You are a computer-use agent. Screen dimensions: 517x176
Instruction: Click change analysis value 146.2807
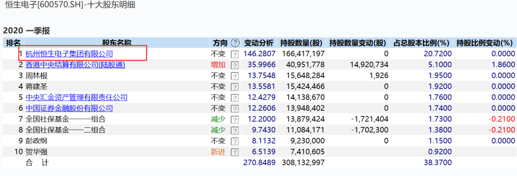tap(259, 54)
